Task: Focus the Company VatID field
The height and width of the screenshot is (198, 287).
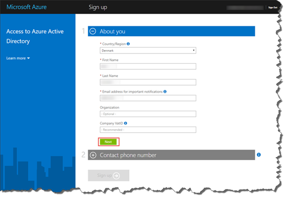Action: click(148, 130)
